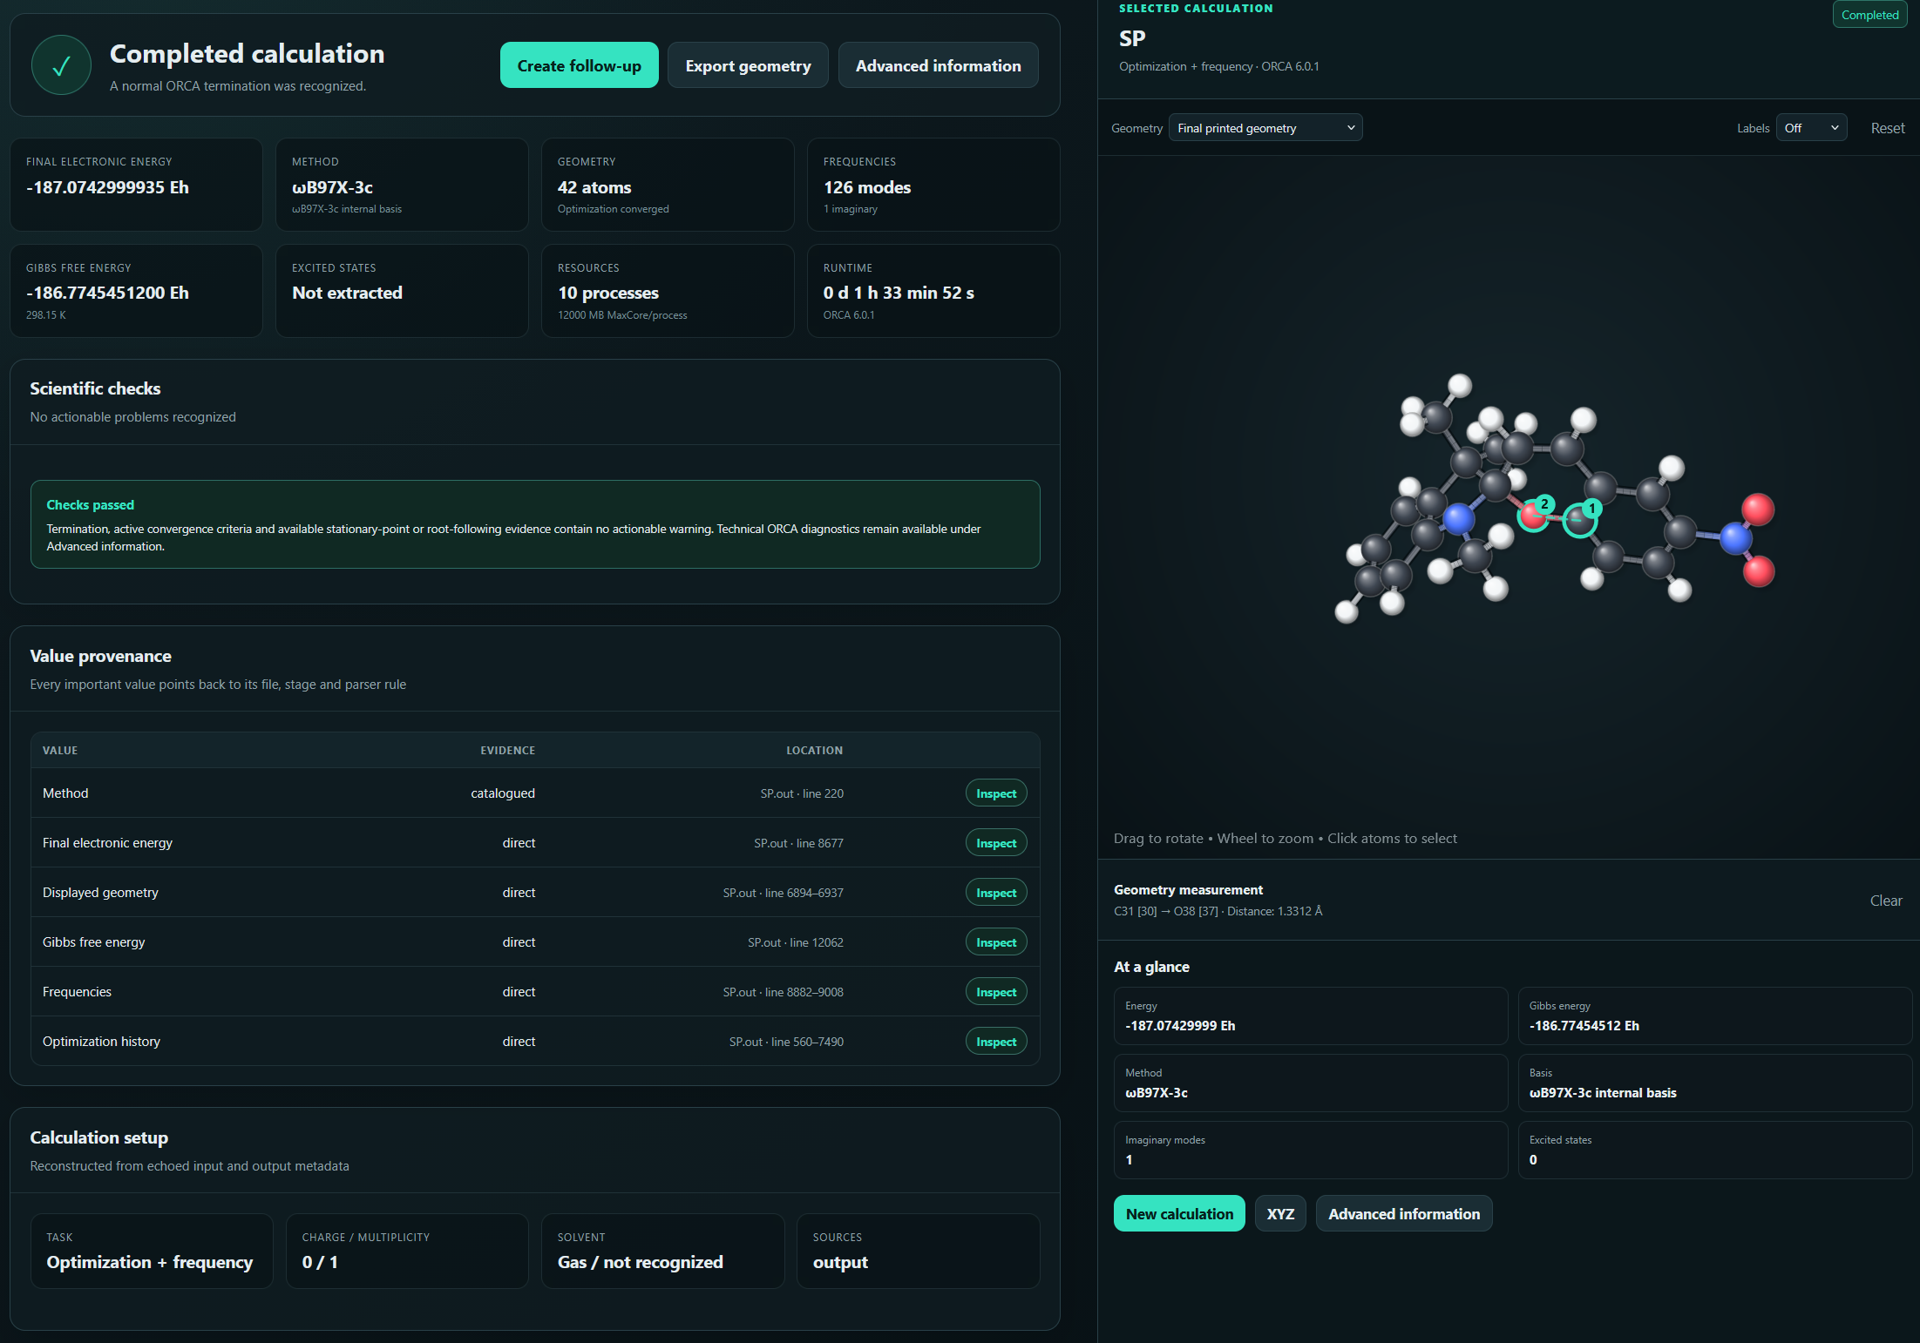This screenshot has width=1920, height=1343.
Task: Click the Solvent Gas / not recognized card
Action: pyautogui.click(x=662, y=1251)
